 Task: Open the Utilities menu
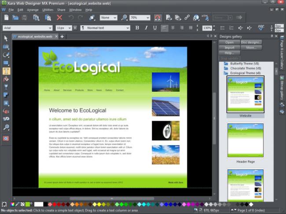tap(48, 10)
